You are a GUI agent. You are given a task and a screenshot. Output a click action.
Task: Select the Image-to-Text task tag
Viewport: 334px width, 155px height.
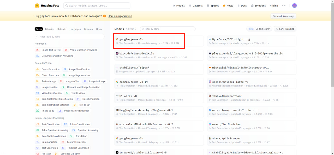click(x=70, y=81)
